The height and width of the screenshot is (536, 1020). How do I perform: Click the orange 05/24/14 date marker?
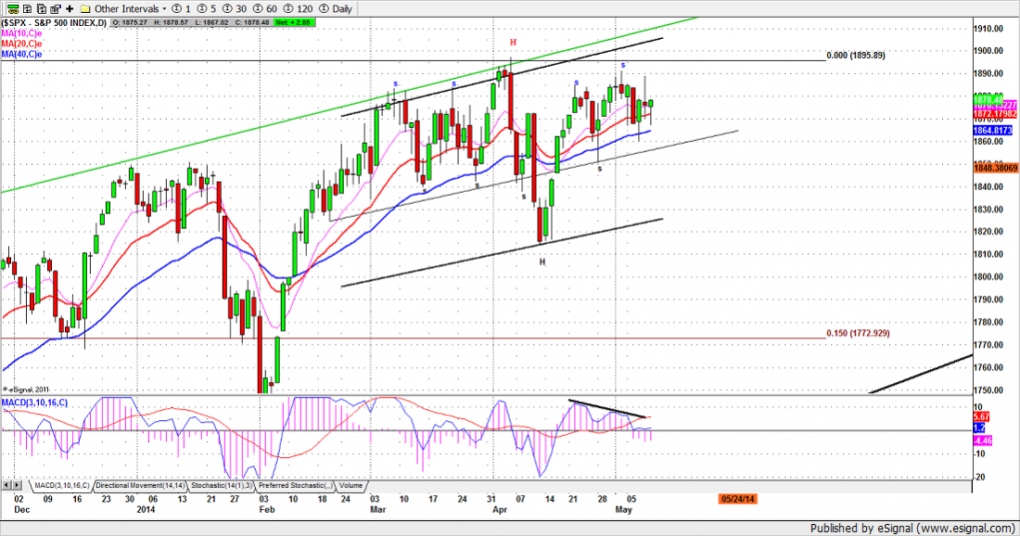point(736,499)
